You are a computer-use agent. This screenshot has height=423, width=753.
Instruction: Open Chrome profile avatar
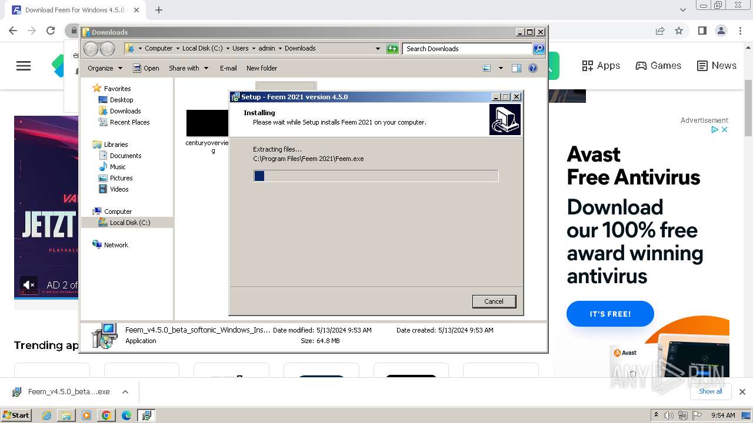(721, 31)
